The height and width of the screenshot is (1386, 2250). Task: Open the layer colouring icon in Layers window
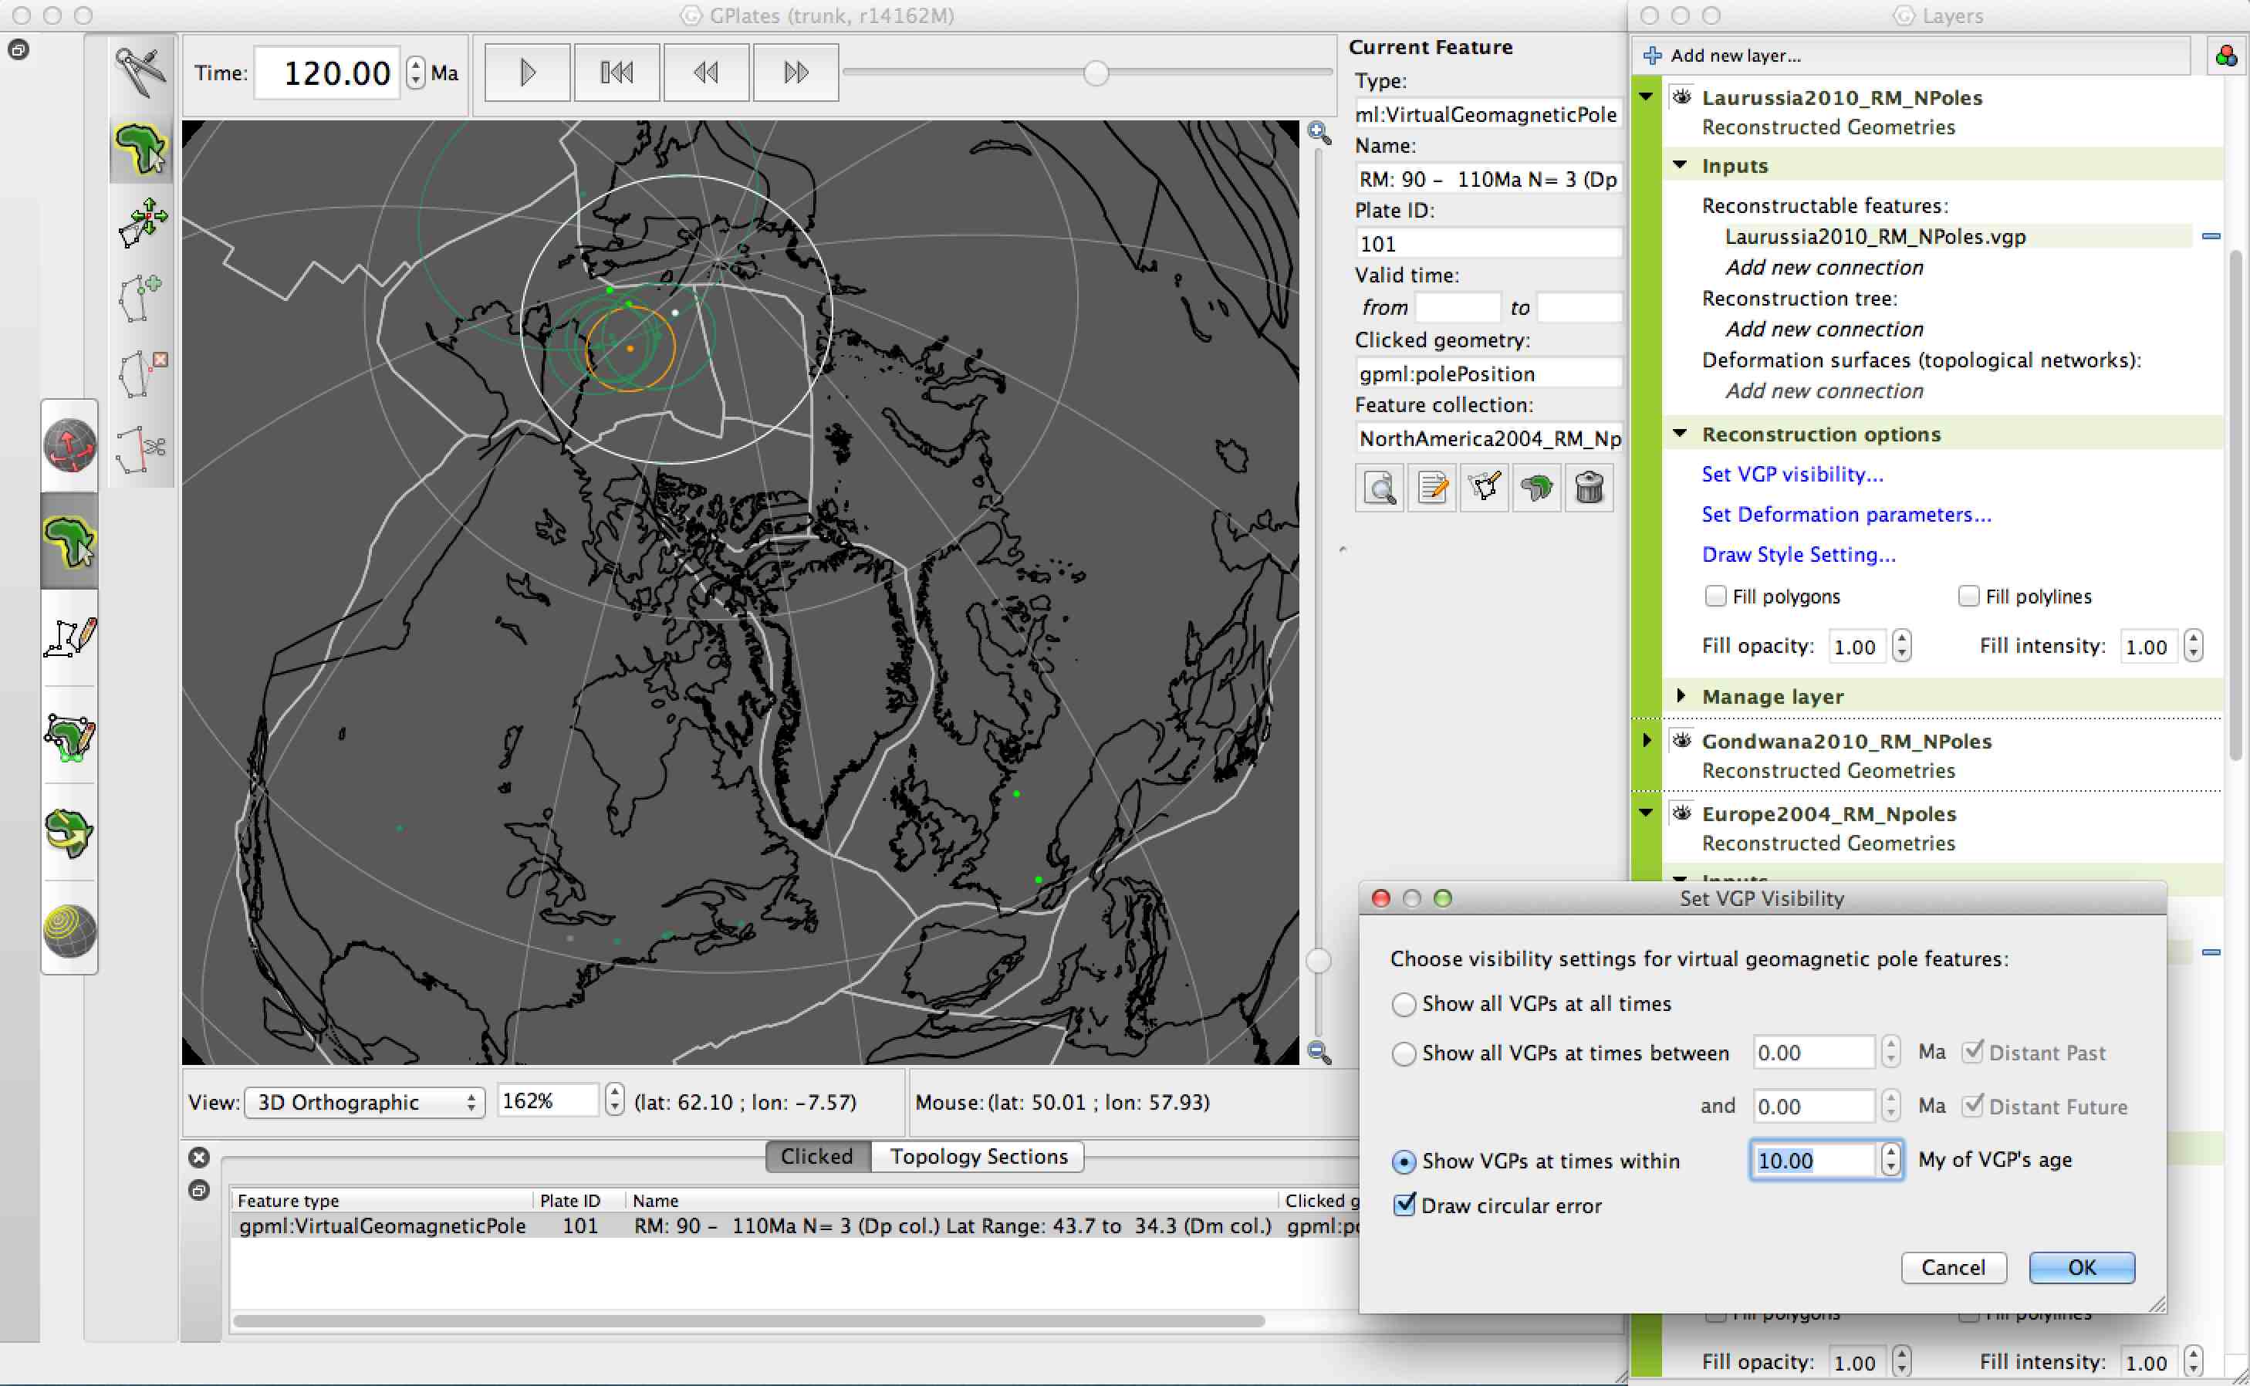point(2226,57)
